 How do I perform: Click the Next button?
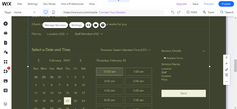pyautogui.click(x=183, y=93)
